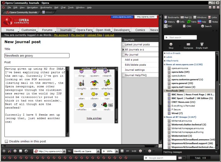Insert the jester smiley
Image resolution: width=221 pixels, height=162 pixels.
click(94, 83)
